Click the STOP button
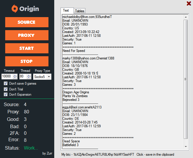The width and height of the screenshot is (193, 158). (x=27, y=61)
